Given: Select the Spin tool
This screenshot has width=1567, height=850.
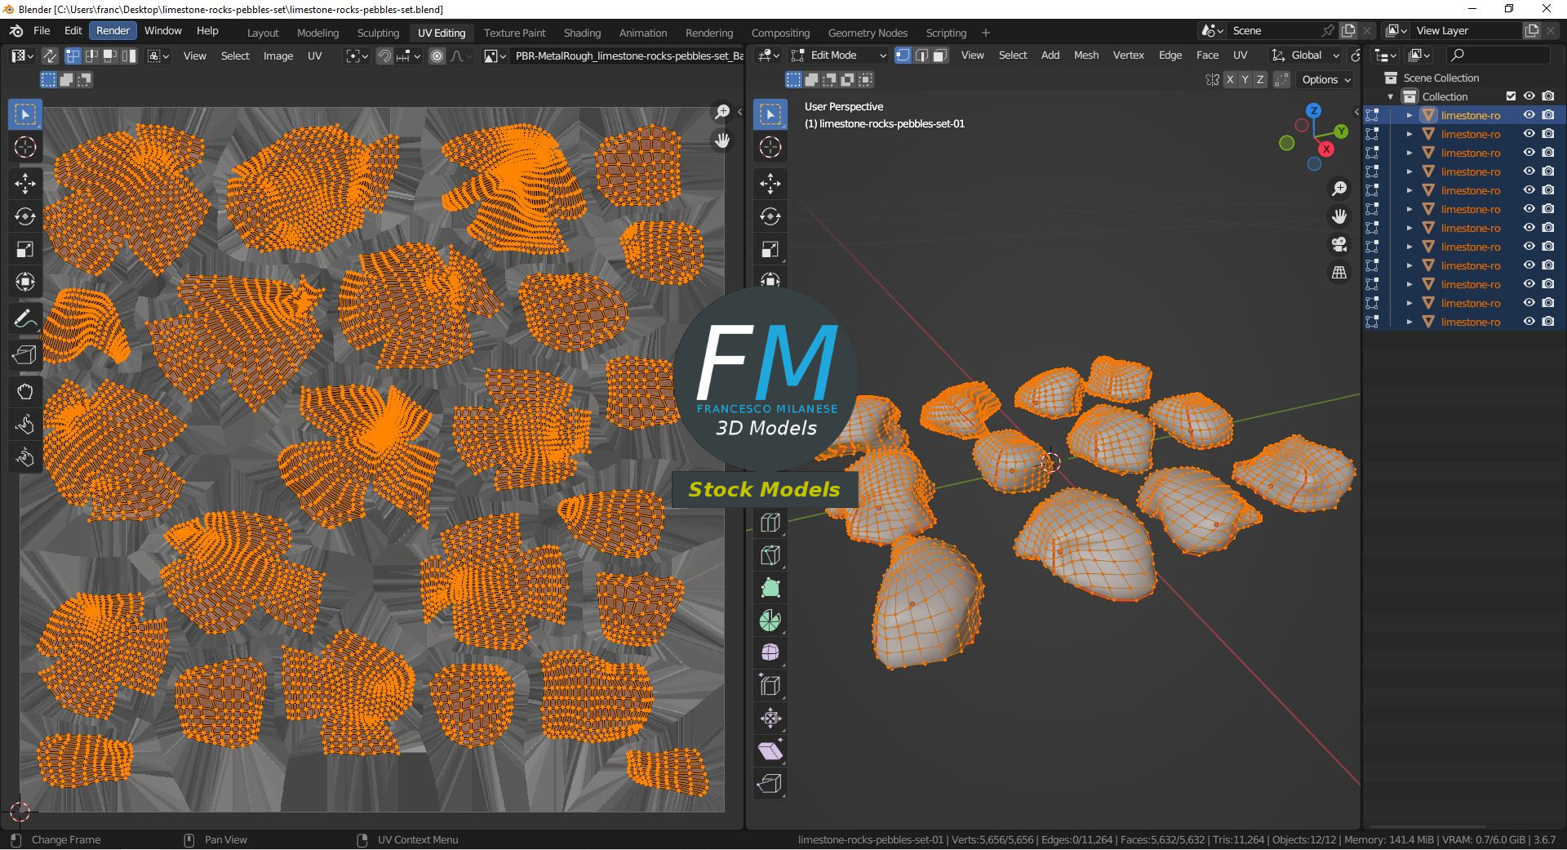Looking at the screenshot, I should click(770, 621).
